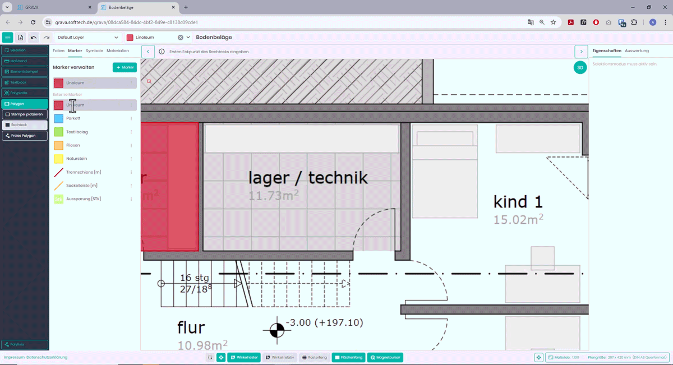Choose the Freies Polygon tool
The image size is (673, 365).
point(25,136)
